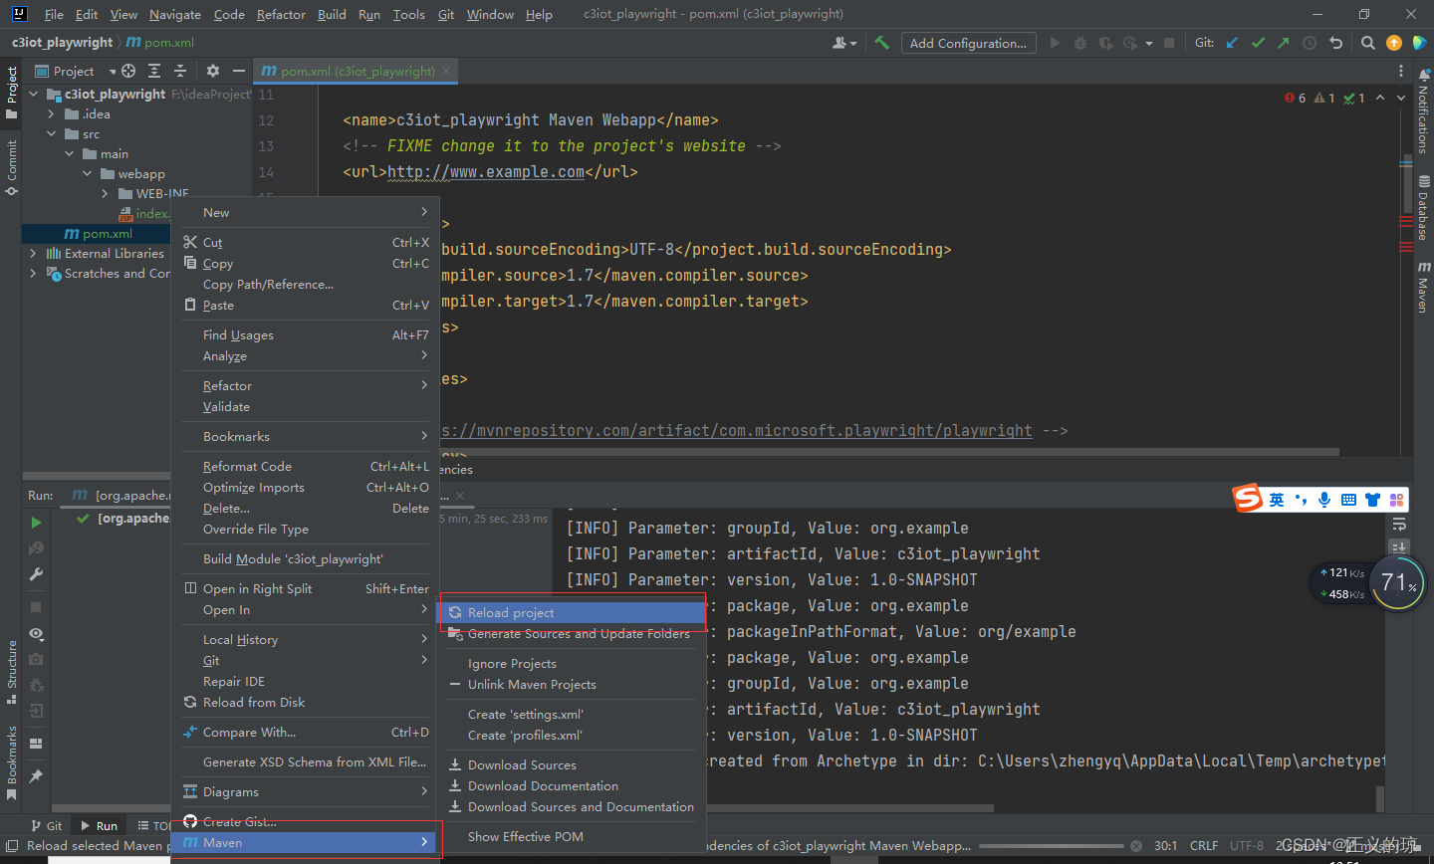Collapse the webapp folder

click(88, 174)
